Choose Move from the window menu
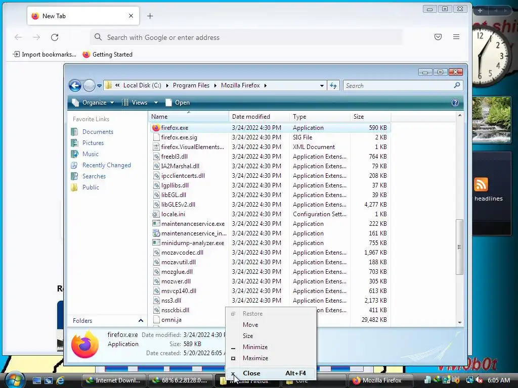Image resolution: width=518 pixels, height=388 pixels. pos(271,325)
